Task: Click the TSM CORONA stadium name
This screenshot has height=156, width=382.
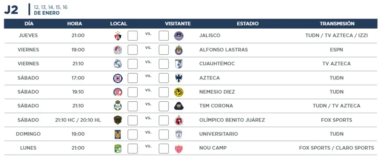Action: pos(216,106)
